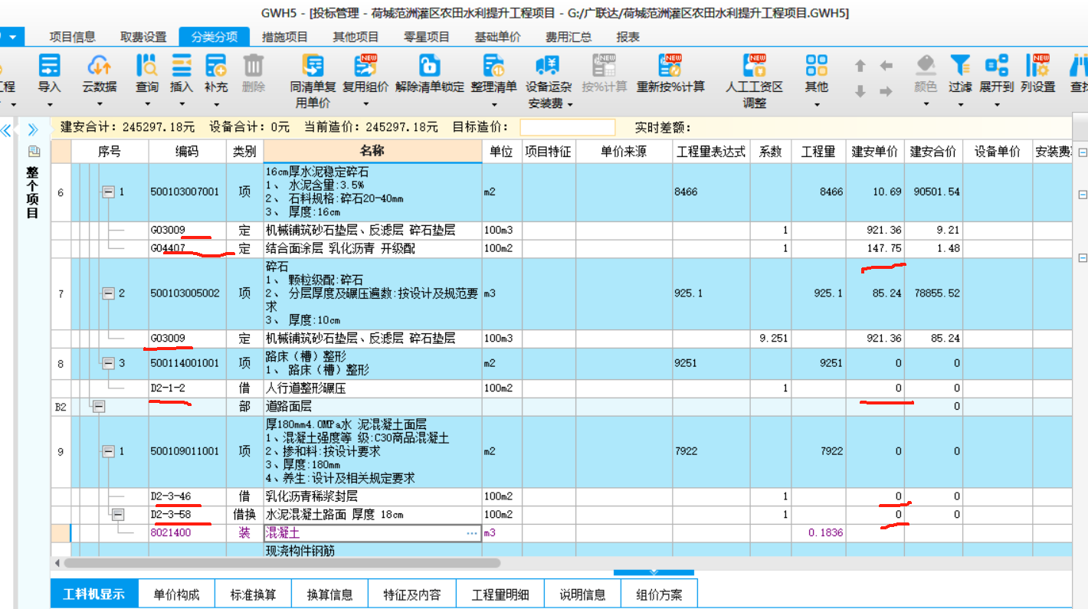
Task: Switch to the 项目信息 tab
Action: [73, 37]
